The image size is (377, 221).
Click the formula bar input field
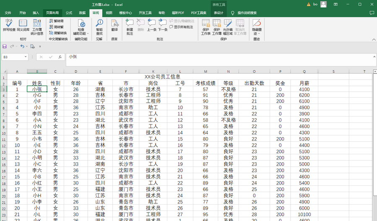(x=210, y=57)
